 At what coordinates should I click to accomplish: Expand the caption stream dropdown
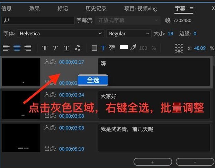[129, 20]
